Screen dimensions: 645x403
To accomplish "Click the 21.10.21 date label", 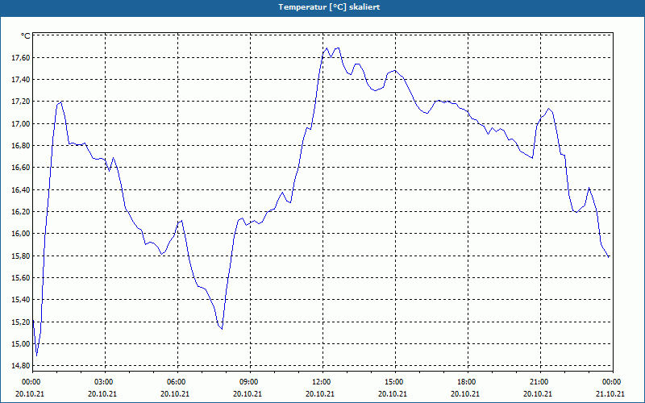I will pyautogui.click(x=610, y=394).
